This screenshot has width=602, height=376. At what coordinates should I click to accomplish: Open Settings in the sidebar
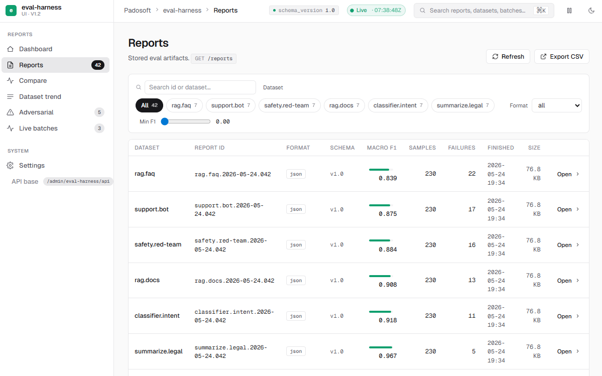56,165
